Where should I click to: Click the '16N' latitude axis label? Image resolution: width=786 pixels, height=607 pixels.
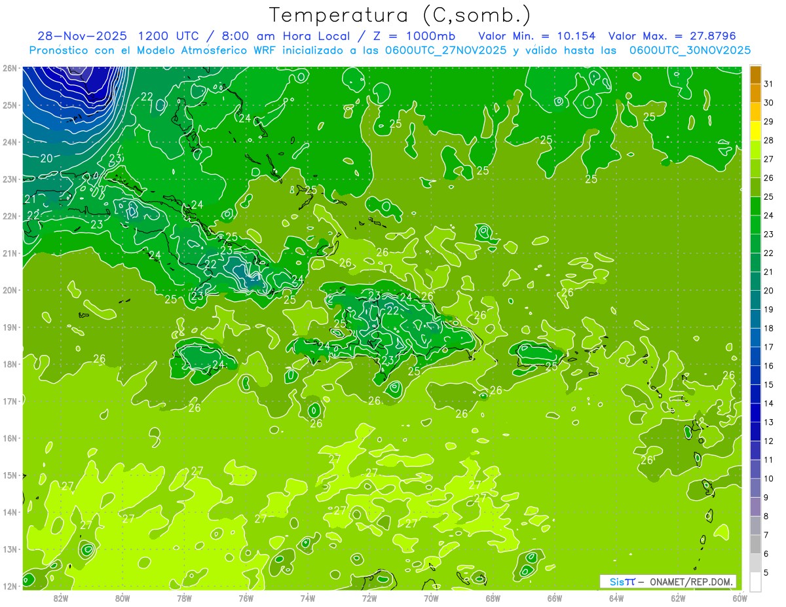pos(10,438)
